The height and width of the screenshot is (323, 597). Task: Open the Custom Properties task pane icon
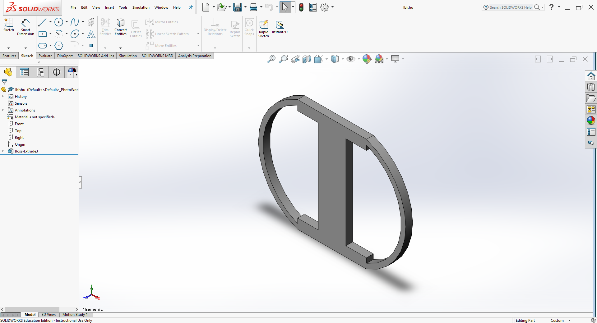(x=591, y=132)
